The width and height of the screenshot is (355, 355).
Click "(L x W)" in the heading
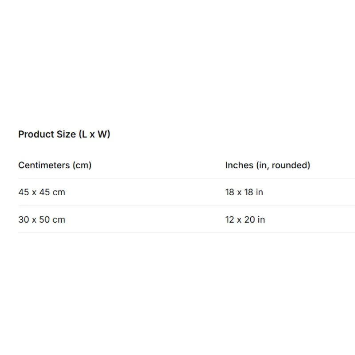coord(94,134)
